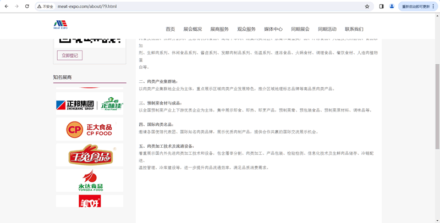Screen dimensions: 440x223
Task: Click the 立即登记 button
Action: click(x=70, y=55)
